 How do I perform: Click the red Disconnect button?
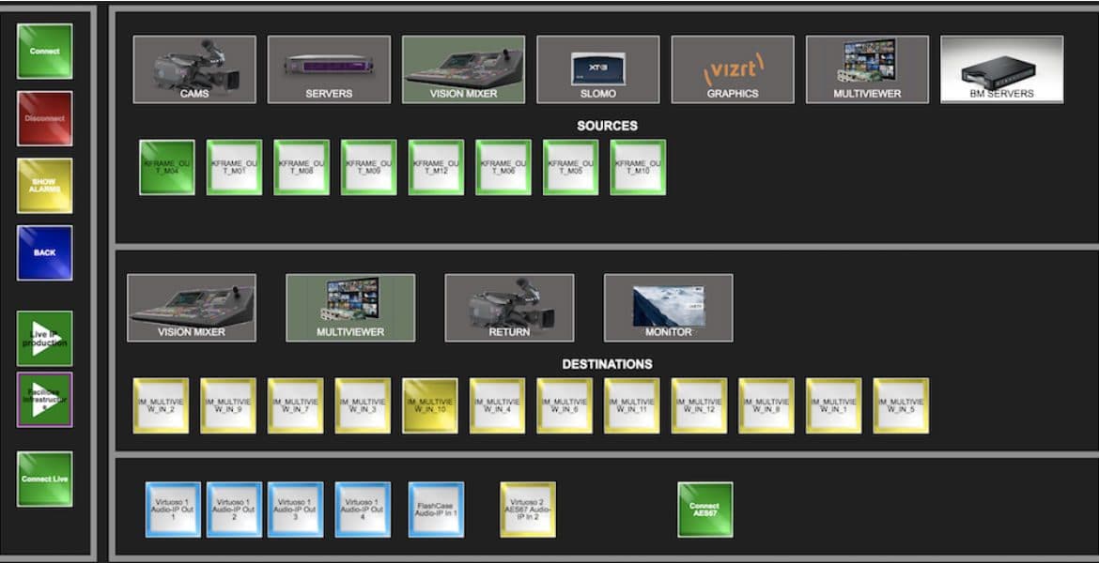(44, 119)
